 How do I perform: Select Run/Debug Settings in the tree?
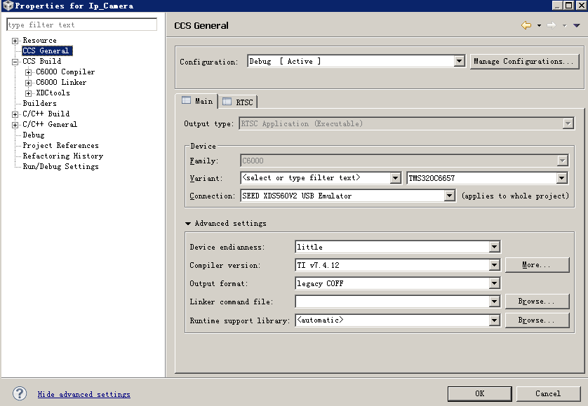[x=60, y=166]
